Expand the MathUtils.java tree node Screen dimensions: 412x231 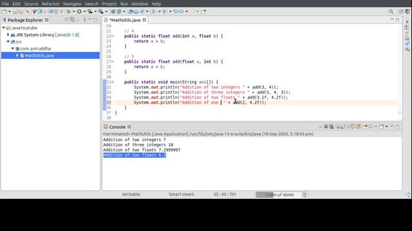[x=17, y=55]
